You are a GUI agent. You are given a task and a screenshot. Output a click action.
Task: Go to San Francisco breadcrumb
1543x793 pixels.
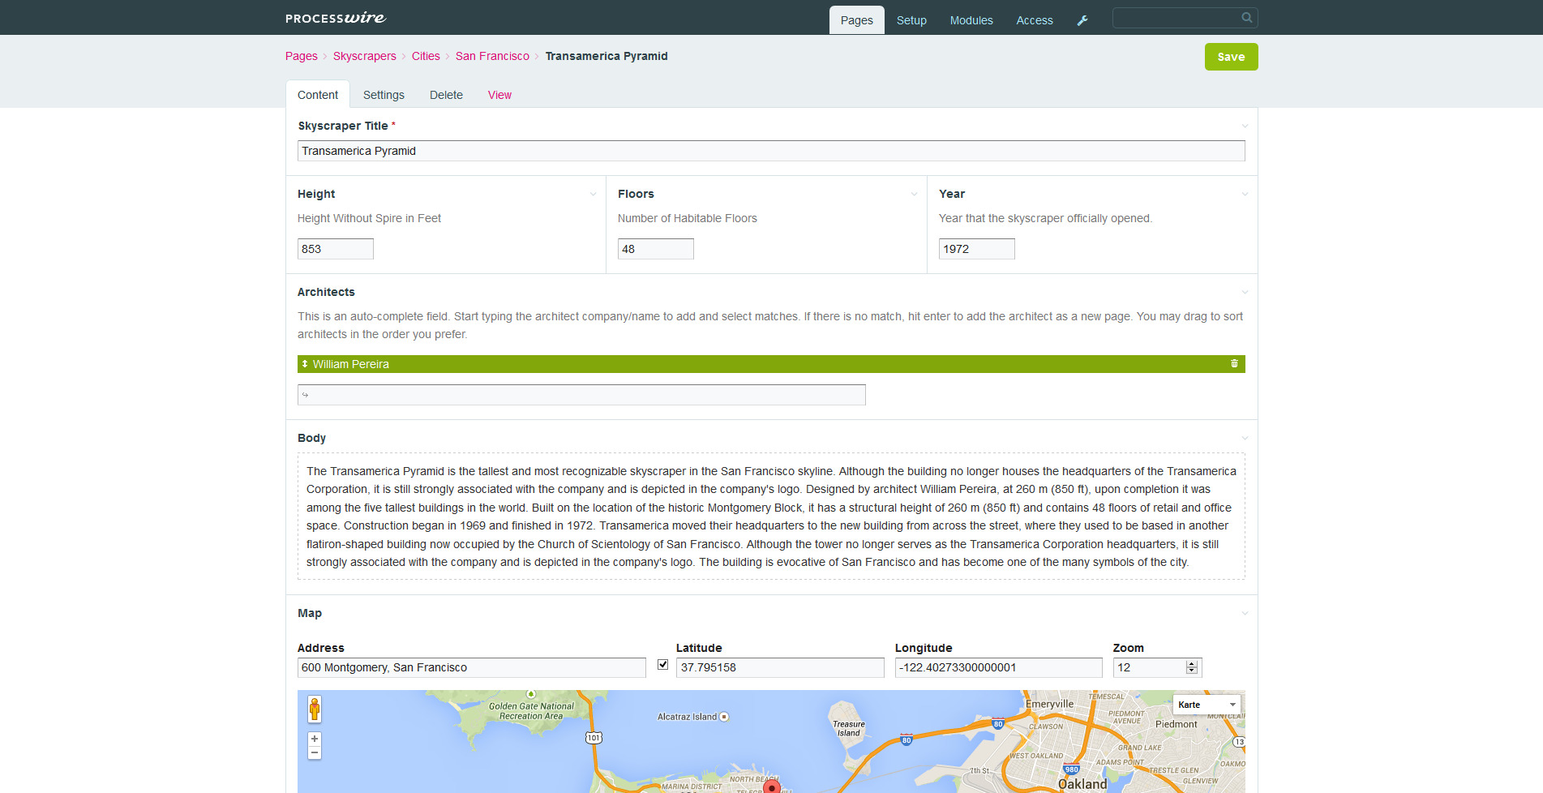[492, 56]
